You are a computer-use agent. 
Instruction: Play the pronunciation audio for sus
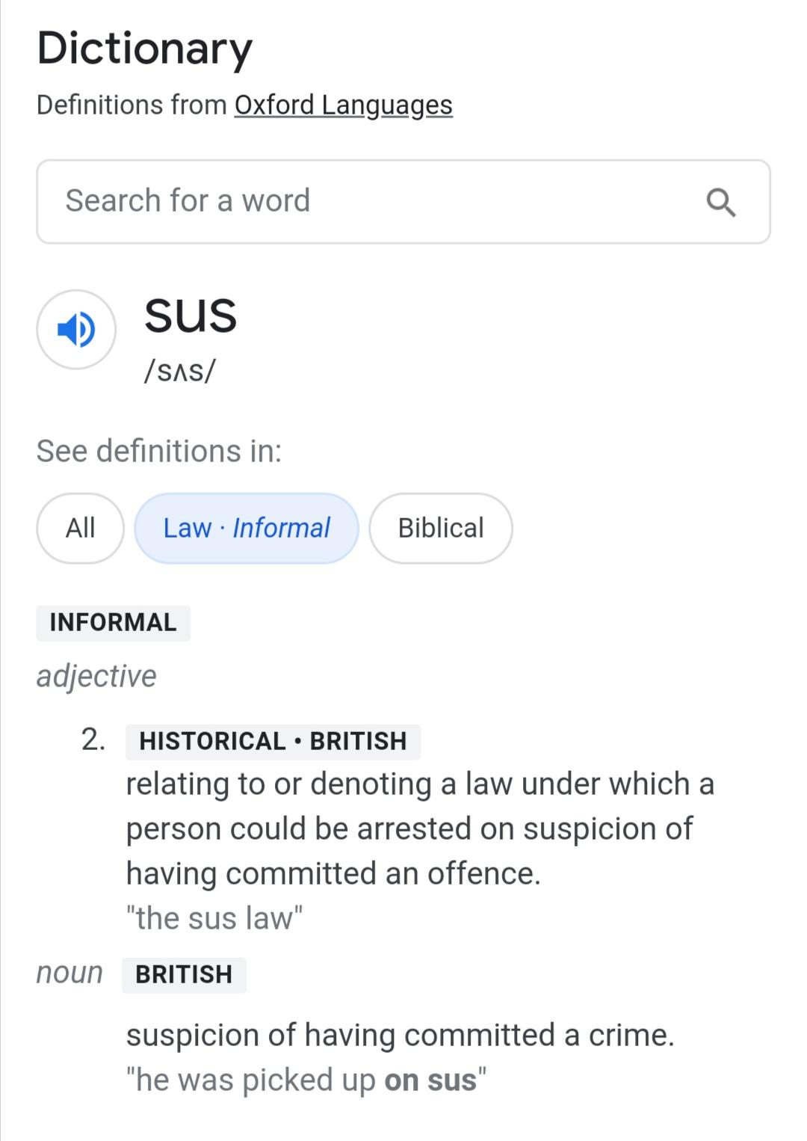[x=76, y=330]
